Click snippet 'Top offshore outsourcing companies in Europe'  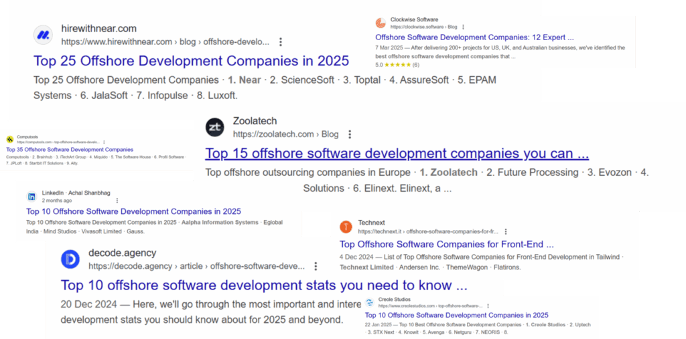tap(427, 181)
